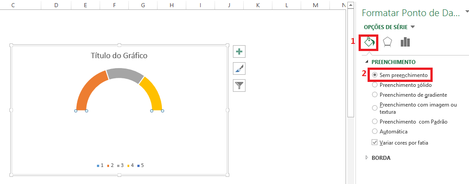Image resolution: width=469 pixels, height=184 pixels.
Task: Select 'Preenchimento com Padrão' option
Action: point(375,121)
